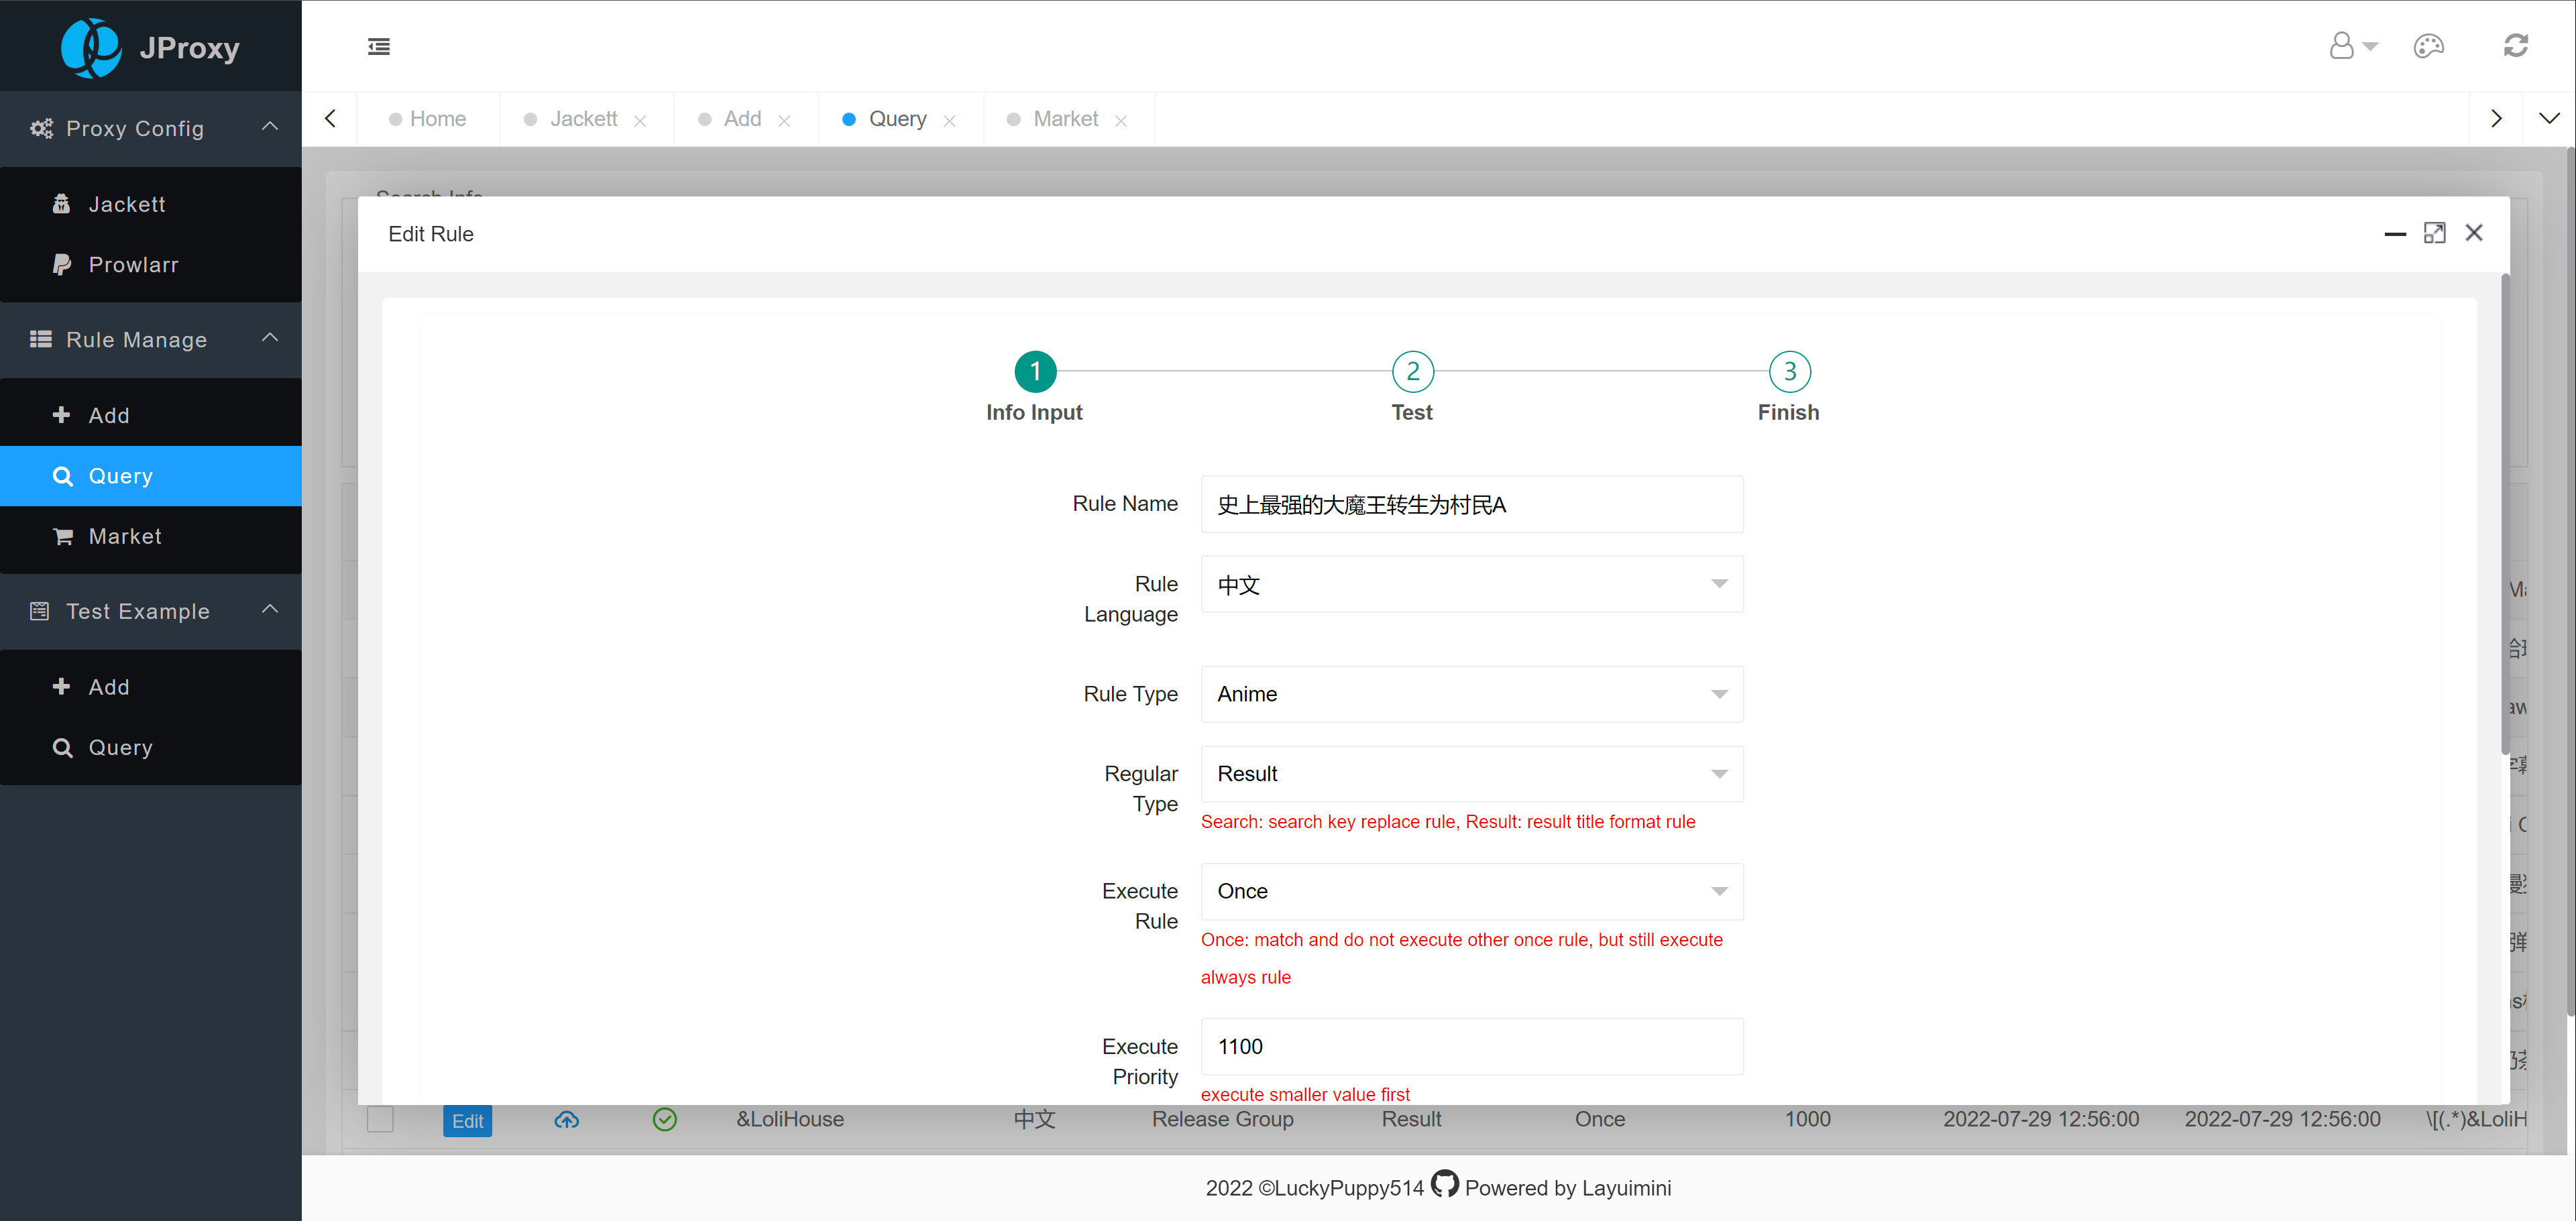Click the Rule Name input field

pos(1471,504)
